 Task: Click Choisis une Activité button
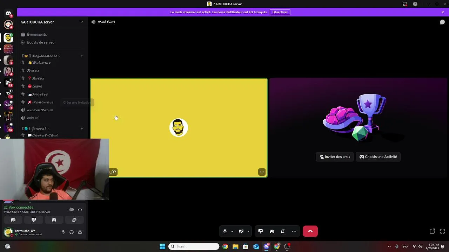[378, 157]
